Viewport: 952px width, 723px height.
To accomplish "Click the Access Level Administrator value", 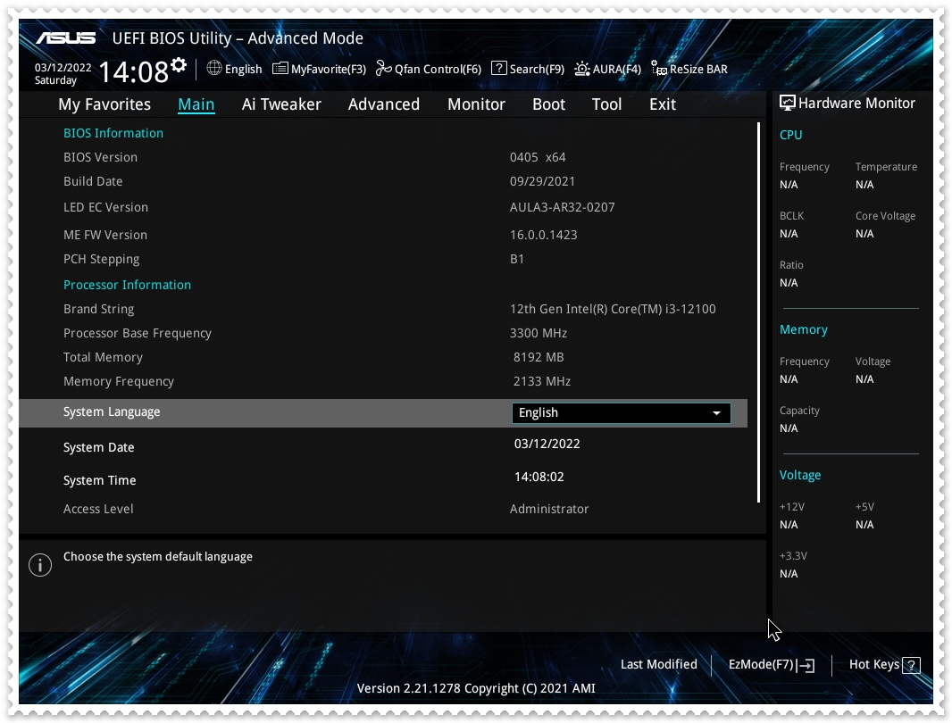I will [549, 510].
